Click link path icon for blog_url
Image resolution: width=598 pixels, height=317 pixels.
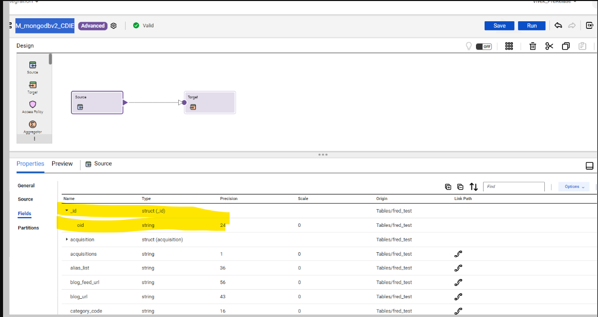point(458,296)
